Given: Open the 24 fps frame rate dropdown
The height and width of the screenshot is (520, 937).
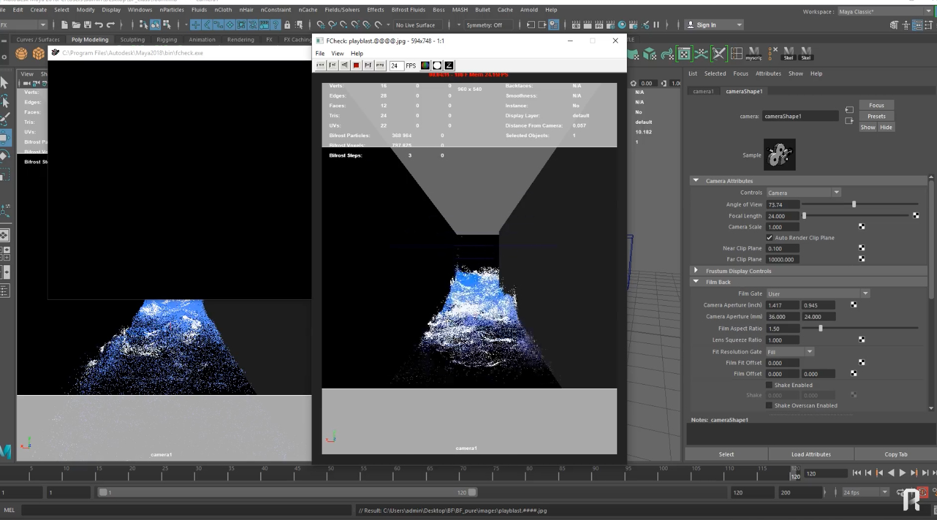Looking at the screenshot, I should click(x=865, y=493).
